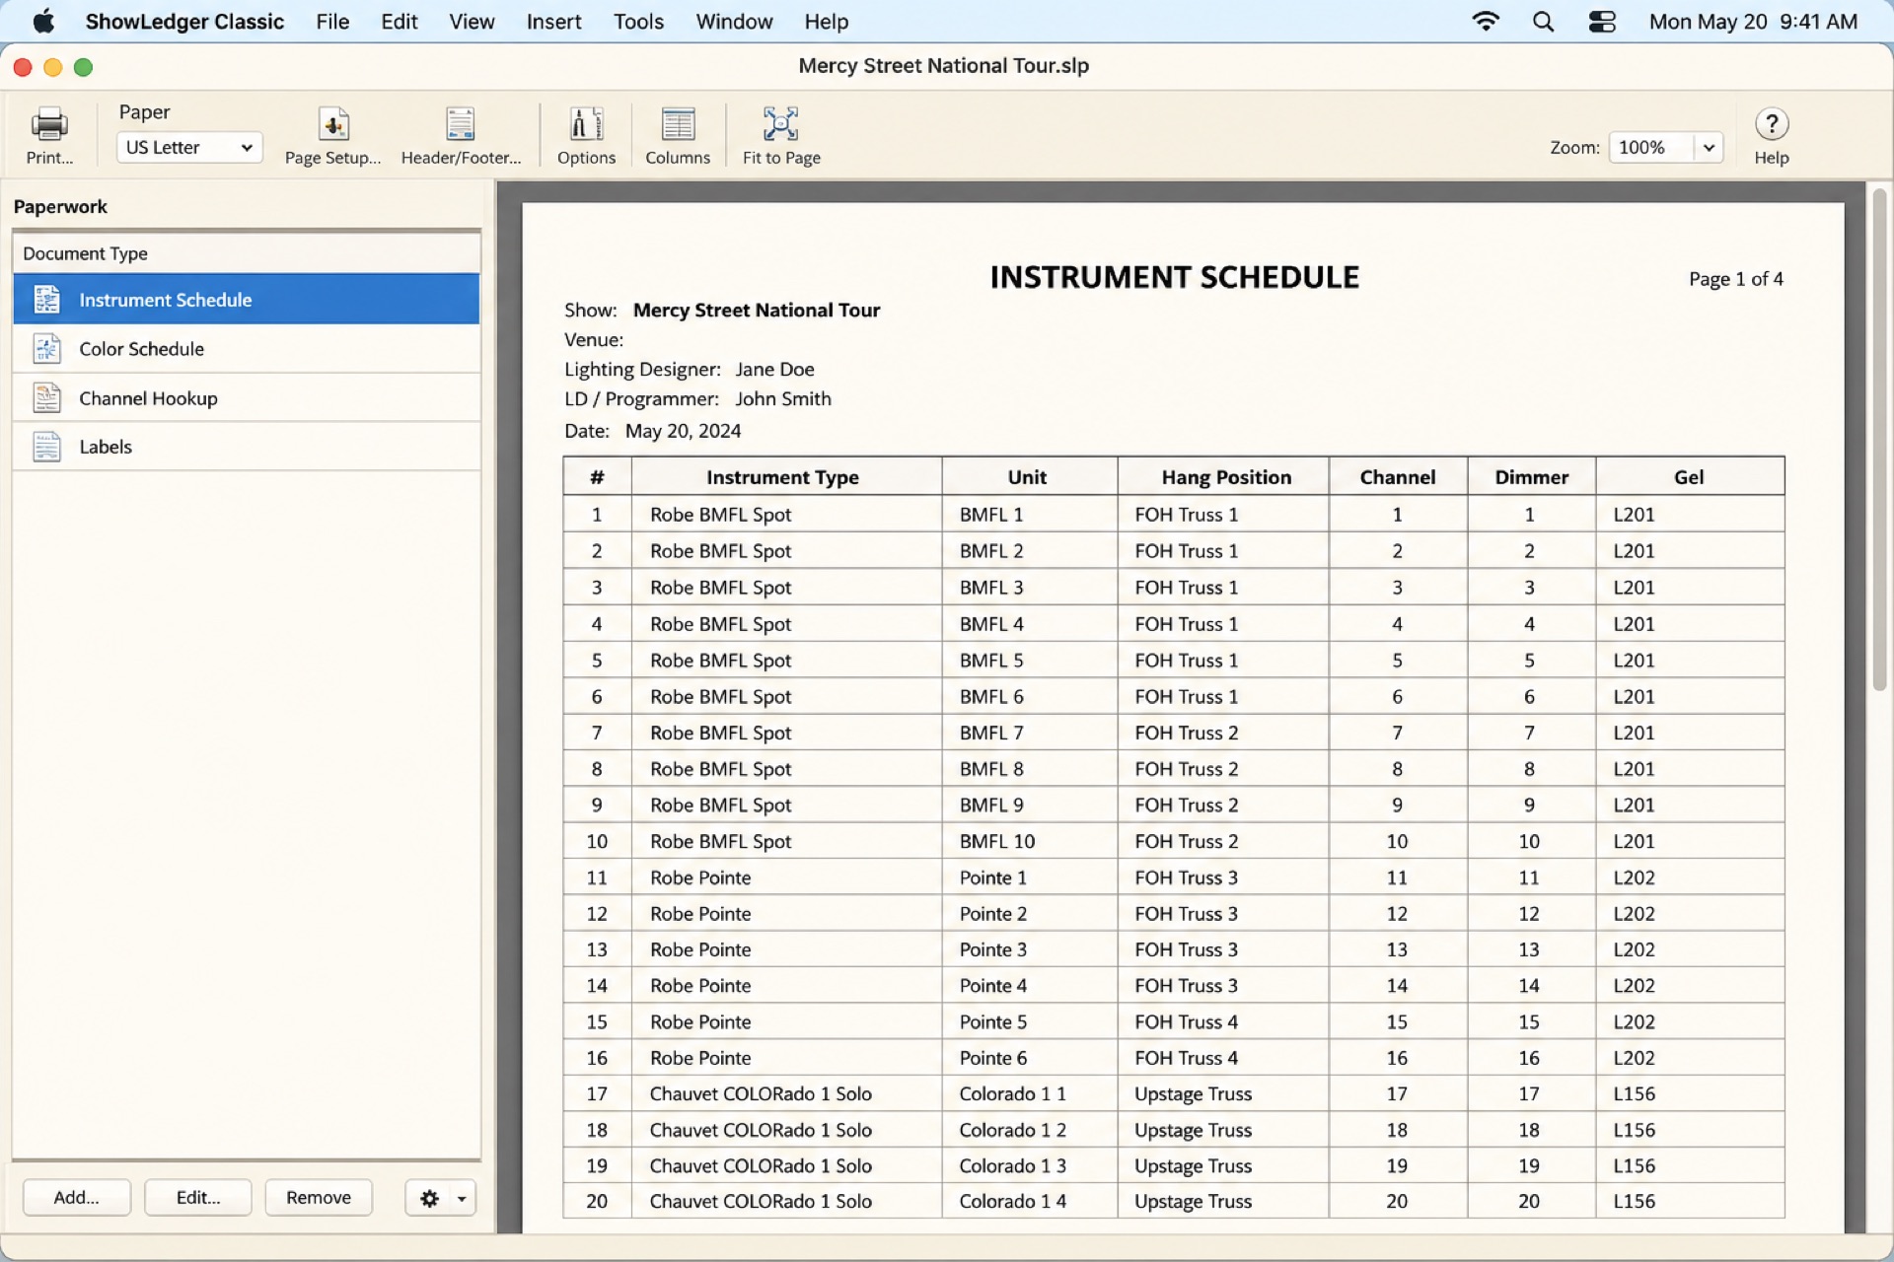The height and width of the screenshot is (1262, 1894).
Task: Click the programmer name John Smith
Action: [783, 399]
